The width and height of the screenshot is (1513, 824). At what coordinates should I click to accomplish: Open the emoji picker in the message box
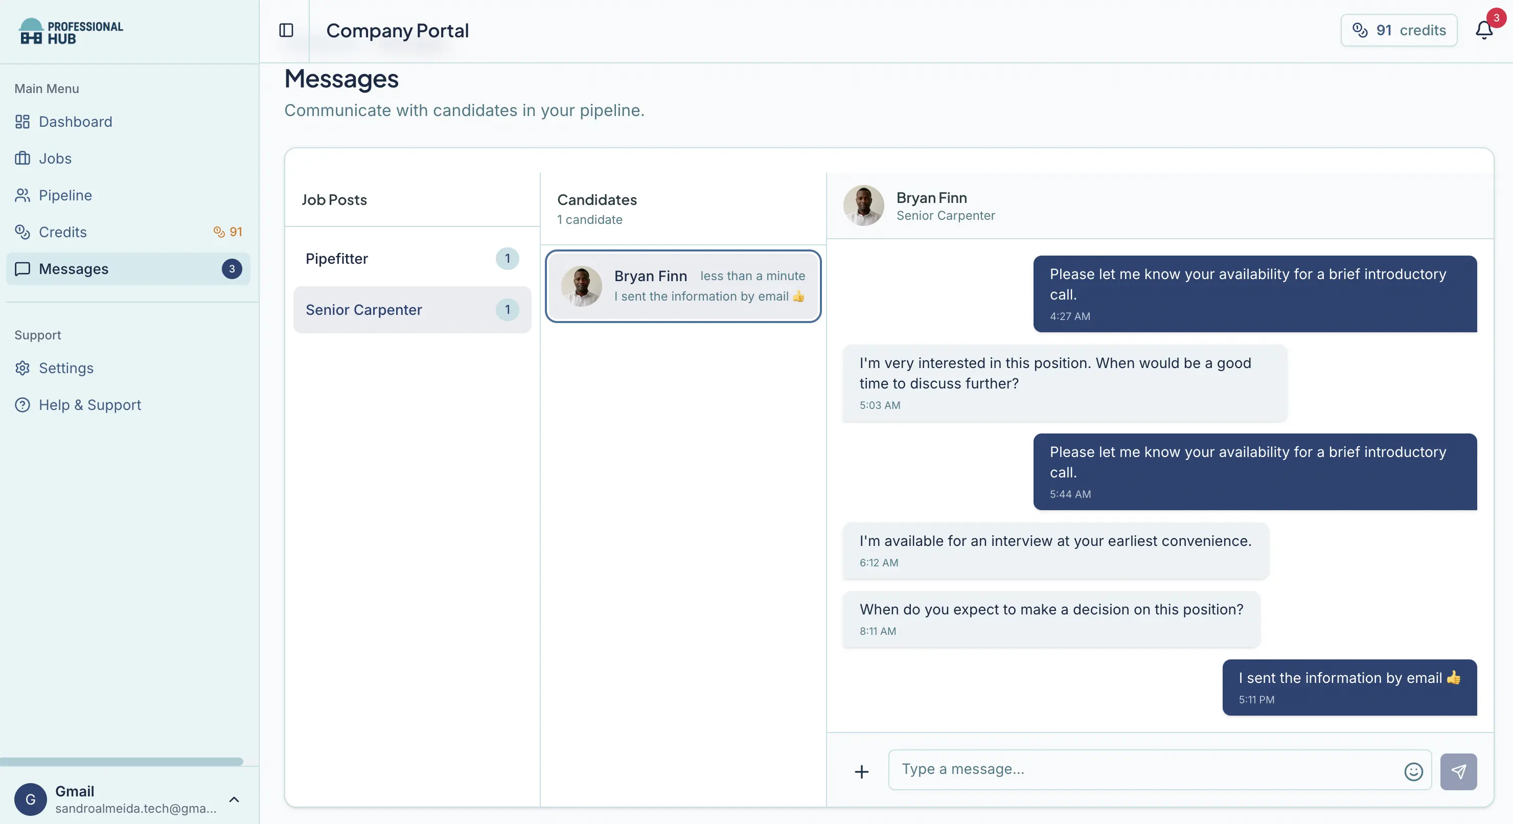1413,771
